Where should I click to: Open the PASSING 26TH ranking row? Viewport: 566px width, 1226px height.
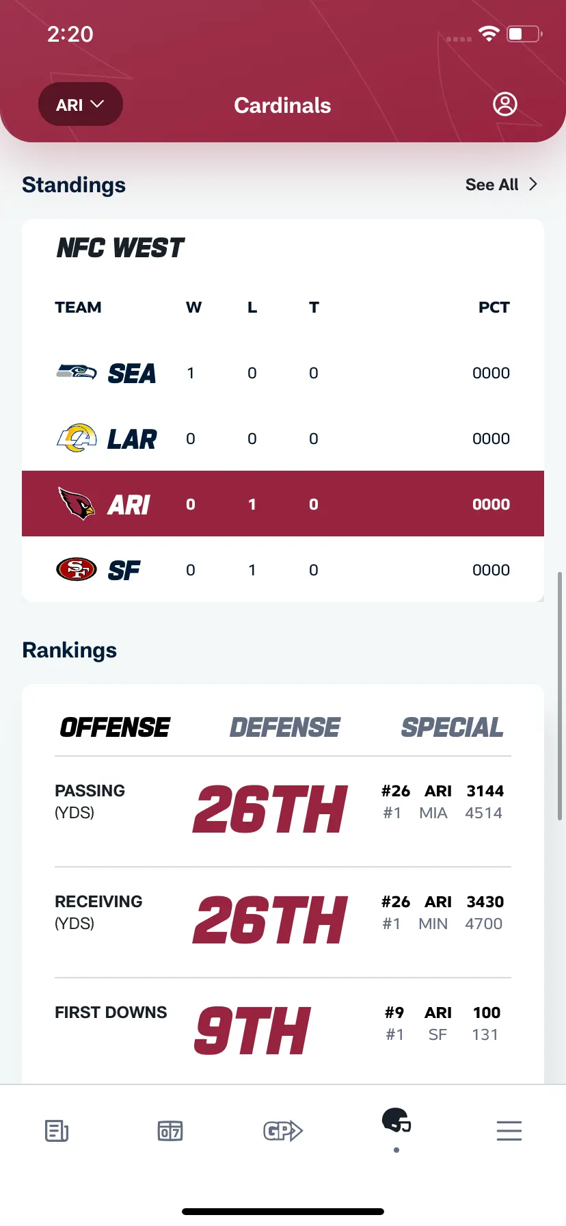point(283,811)
